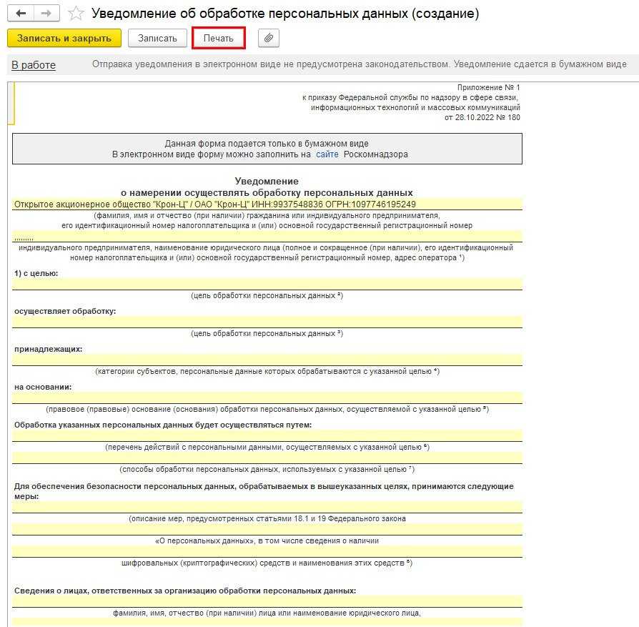The image size is (639, 627).
Task: Open attachments with the paperclip icon
Action: click(269, 38)
